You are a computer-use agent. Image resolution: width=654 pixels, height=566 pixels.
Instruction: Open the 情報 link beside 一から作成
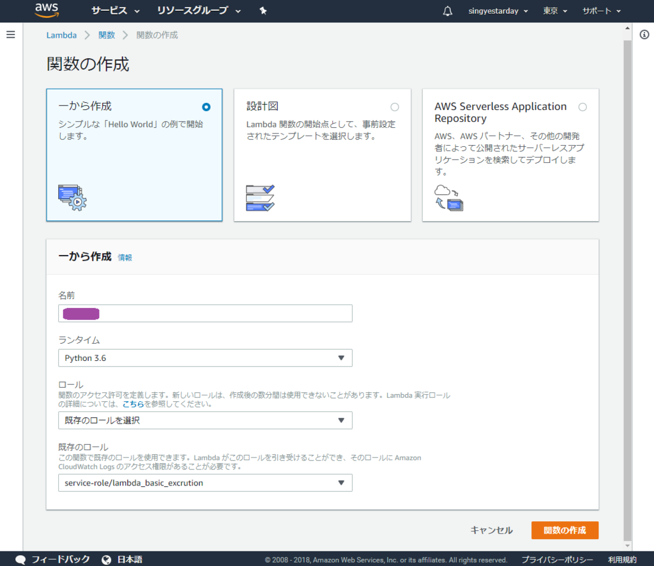pyautogui.click(x=125, y=257)
